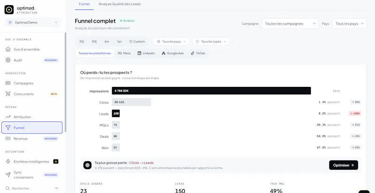Click the Clicks → Leads link text
375x193 pixels.
click(x=142, y=163)
